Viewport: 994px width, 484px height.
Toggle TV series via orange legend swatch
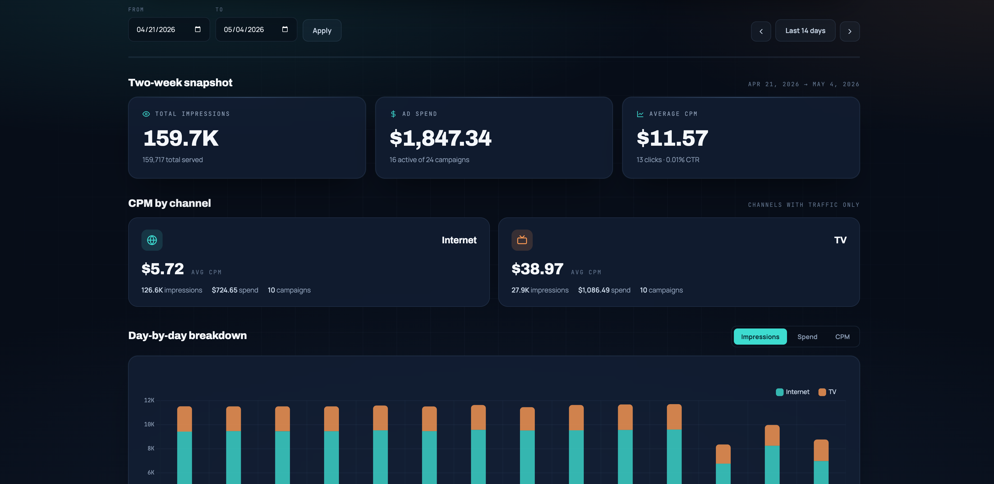pyautogui.click(x=822, y=392)
